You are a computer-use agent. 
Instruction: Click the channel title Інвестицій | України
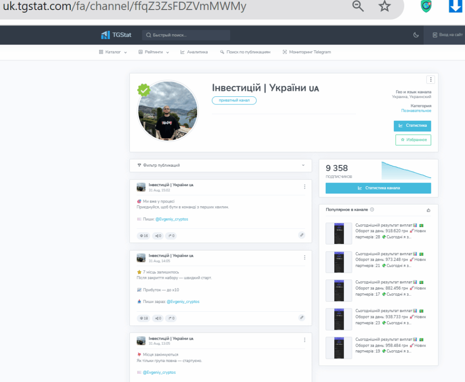pos(265,88)
